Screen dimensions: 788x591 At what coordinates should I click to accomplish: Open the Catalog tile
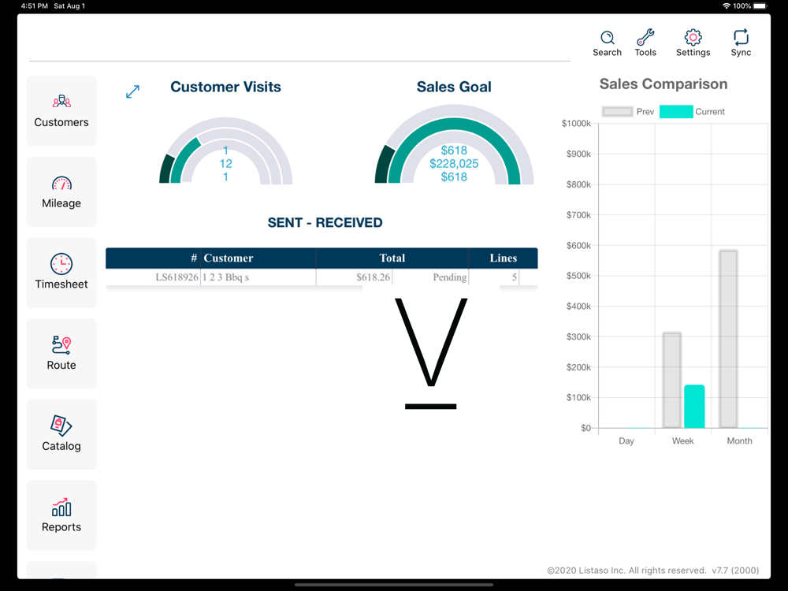(x=61, y=435)
